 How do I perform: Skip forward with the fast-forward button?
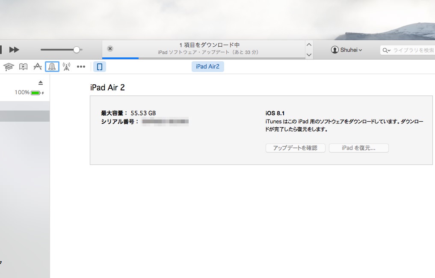click(x=14, y=50)
